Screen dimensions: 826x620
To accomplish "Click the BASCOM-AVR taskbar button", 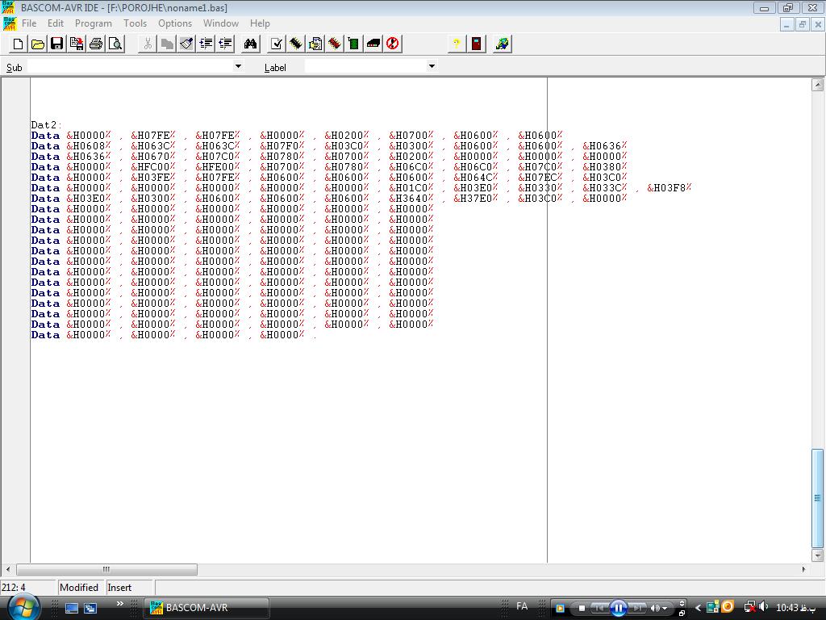I will click(206, 608).
